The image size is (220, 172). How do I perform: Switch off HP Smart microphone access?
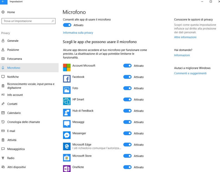point(127,99)
